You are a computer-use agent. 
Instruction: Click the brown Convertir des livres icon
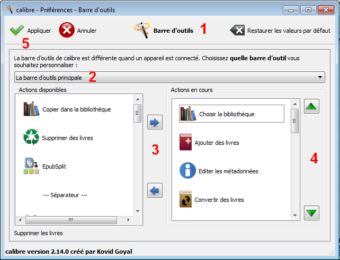click(185, 199)
